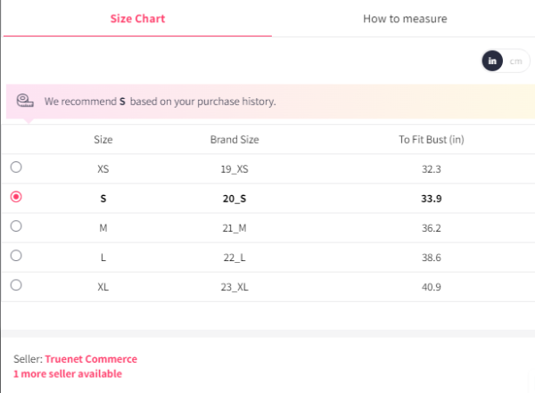The width and height of the screenshot is (535, 393).
Task: Select the in unit toggle
Action: tap(492, 61)
